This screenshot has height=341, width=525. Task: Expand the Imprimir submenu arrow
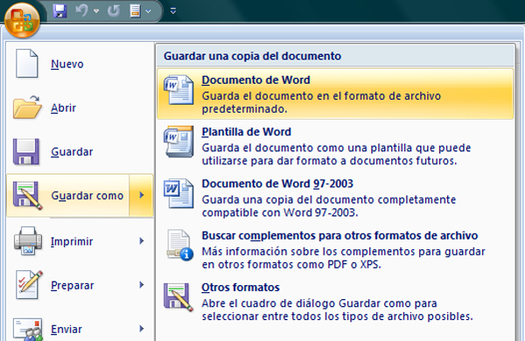[142, 241]
